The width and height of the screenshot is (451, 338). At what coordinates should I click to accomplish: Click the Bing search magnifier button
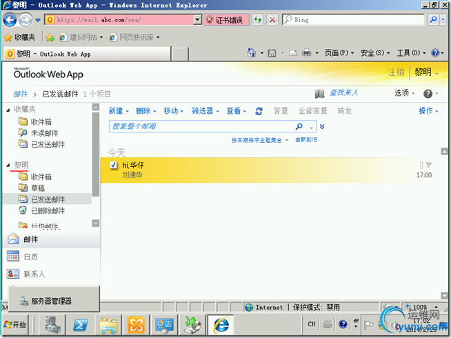(433, 19)
